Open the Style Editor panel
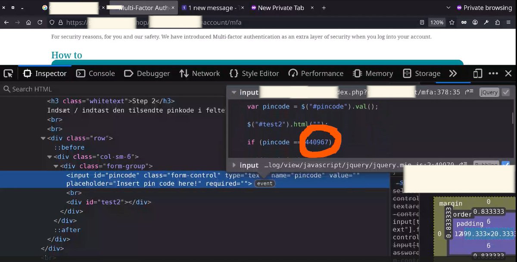Viewport: 517px width, 262px height. (254, 74)
